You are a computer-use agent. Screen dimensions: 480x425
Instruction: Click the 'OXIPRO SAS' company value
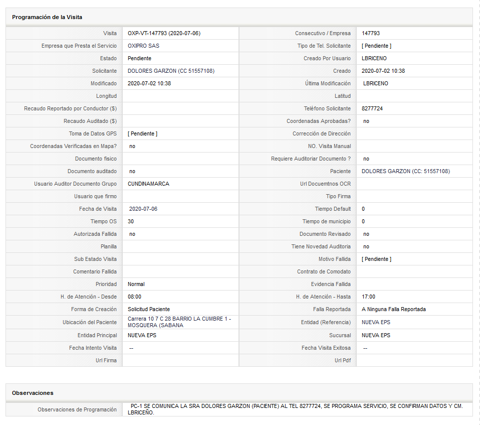click(144, 46)
